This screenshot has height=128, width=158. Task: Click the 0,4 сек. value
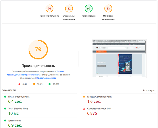(15, 101)
